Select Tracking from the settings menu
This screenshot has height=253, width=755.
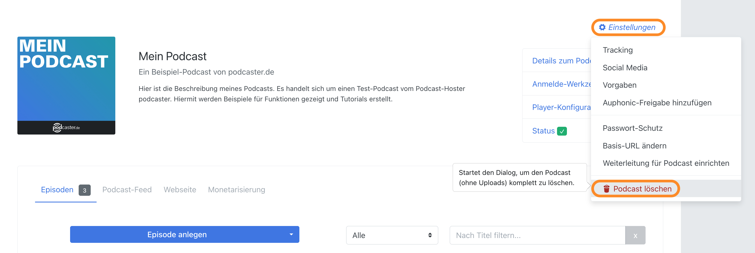pyautogui.click(x=617, y=50)
